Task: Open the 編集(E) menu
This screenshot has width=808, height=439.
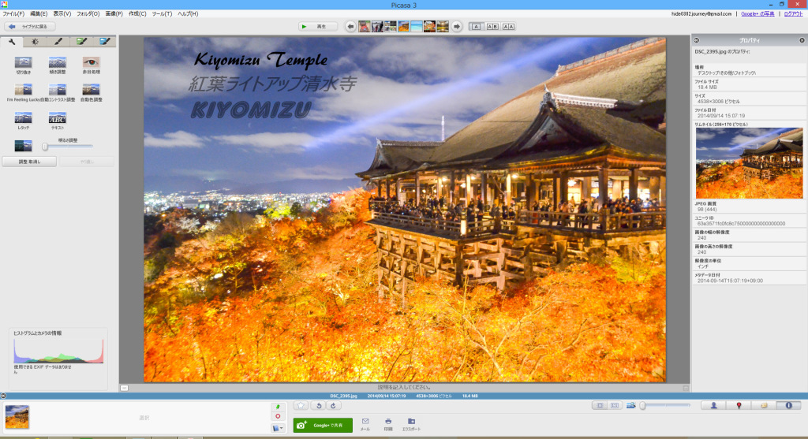Action: click(x=39, y=14)
